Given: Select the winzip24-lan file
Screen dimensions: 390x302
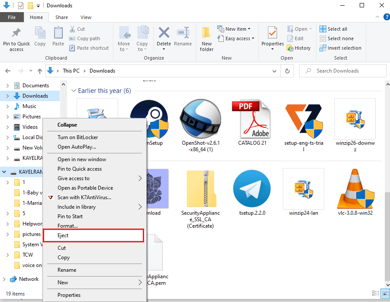Looking at the screenshot, I should [x=303, y=192].
